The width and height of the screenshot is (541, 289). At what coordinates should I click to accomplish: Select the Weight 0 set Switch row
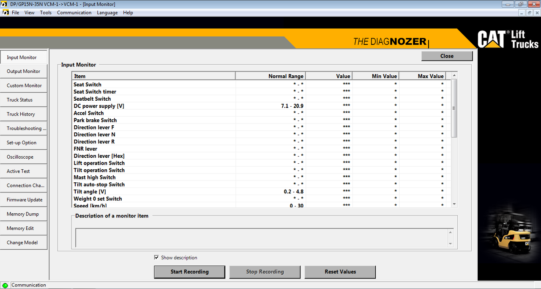coord(261,199)
